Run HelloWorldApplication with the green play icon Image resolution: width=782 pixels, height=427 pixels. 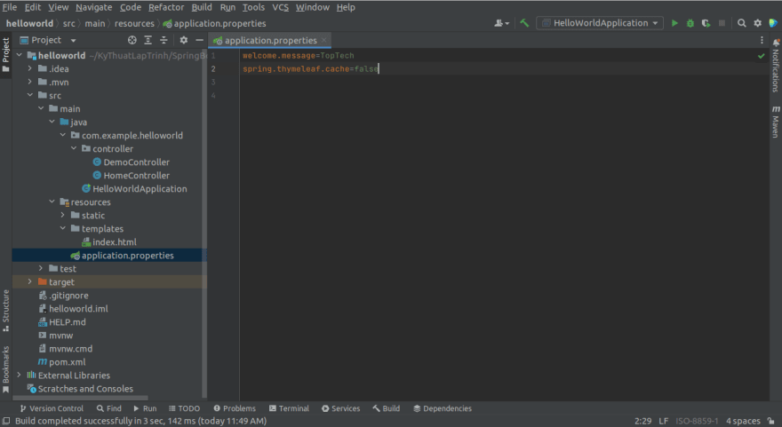click(674, 23)
